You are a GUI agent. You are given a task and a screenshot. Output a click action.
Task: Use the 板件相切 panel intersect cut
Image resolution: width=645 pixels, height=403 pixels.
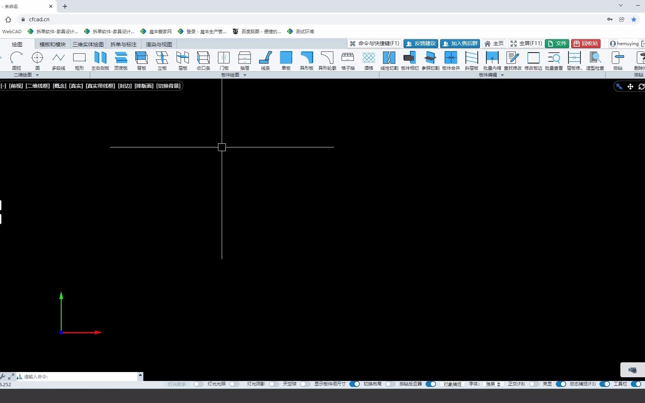click(409, 60)
